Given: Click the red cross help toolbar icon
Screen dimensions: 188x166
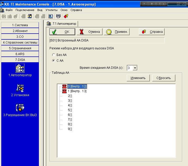Looking at the screenshot, I should click(x=66, y=16).
